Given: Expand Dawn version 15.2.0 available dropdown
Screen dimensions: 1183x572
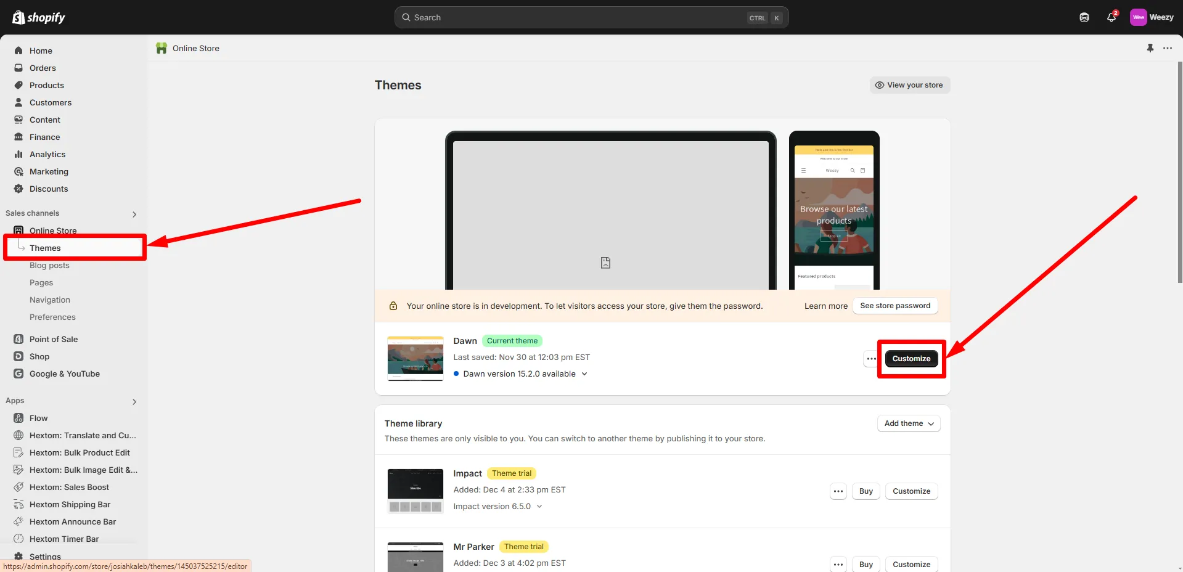Looking at the screenshot, I should [x=584, y=374].
